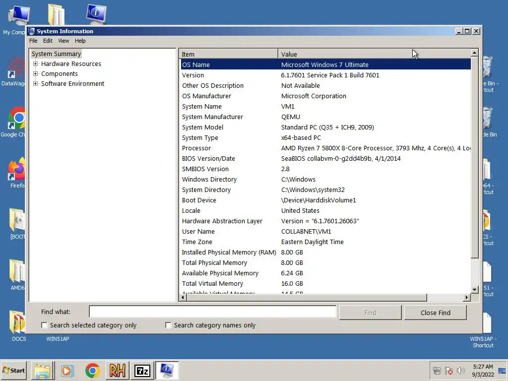Viewport: 508px width, 381px height.
Task: Click the system info desktop icon at top
Action: click(x=96, y=14)
